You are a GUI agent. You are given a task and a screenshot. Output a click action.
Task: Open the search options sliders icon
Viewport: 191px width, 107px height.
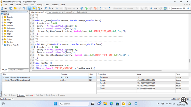coord(169,8)
